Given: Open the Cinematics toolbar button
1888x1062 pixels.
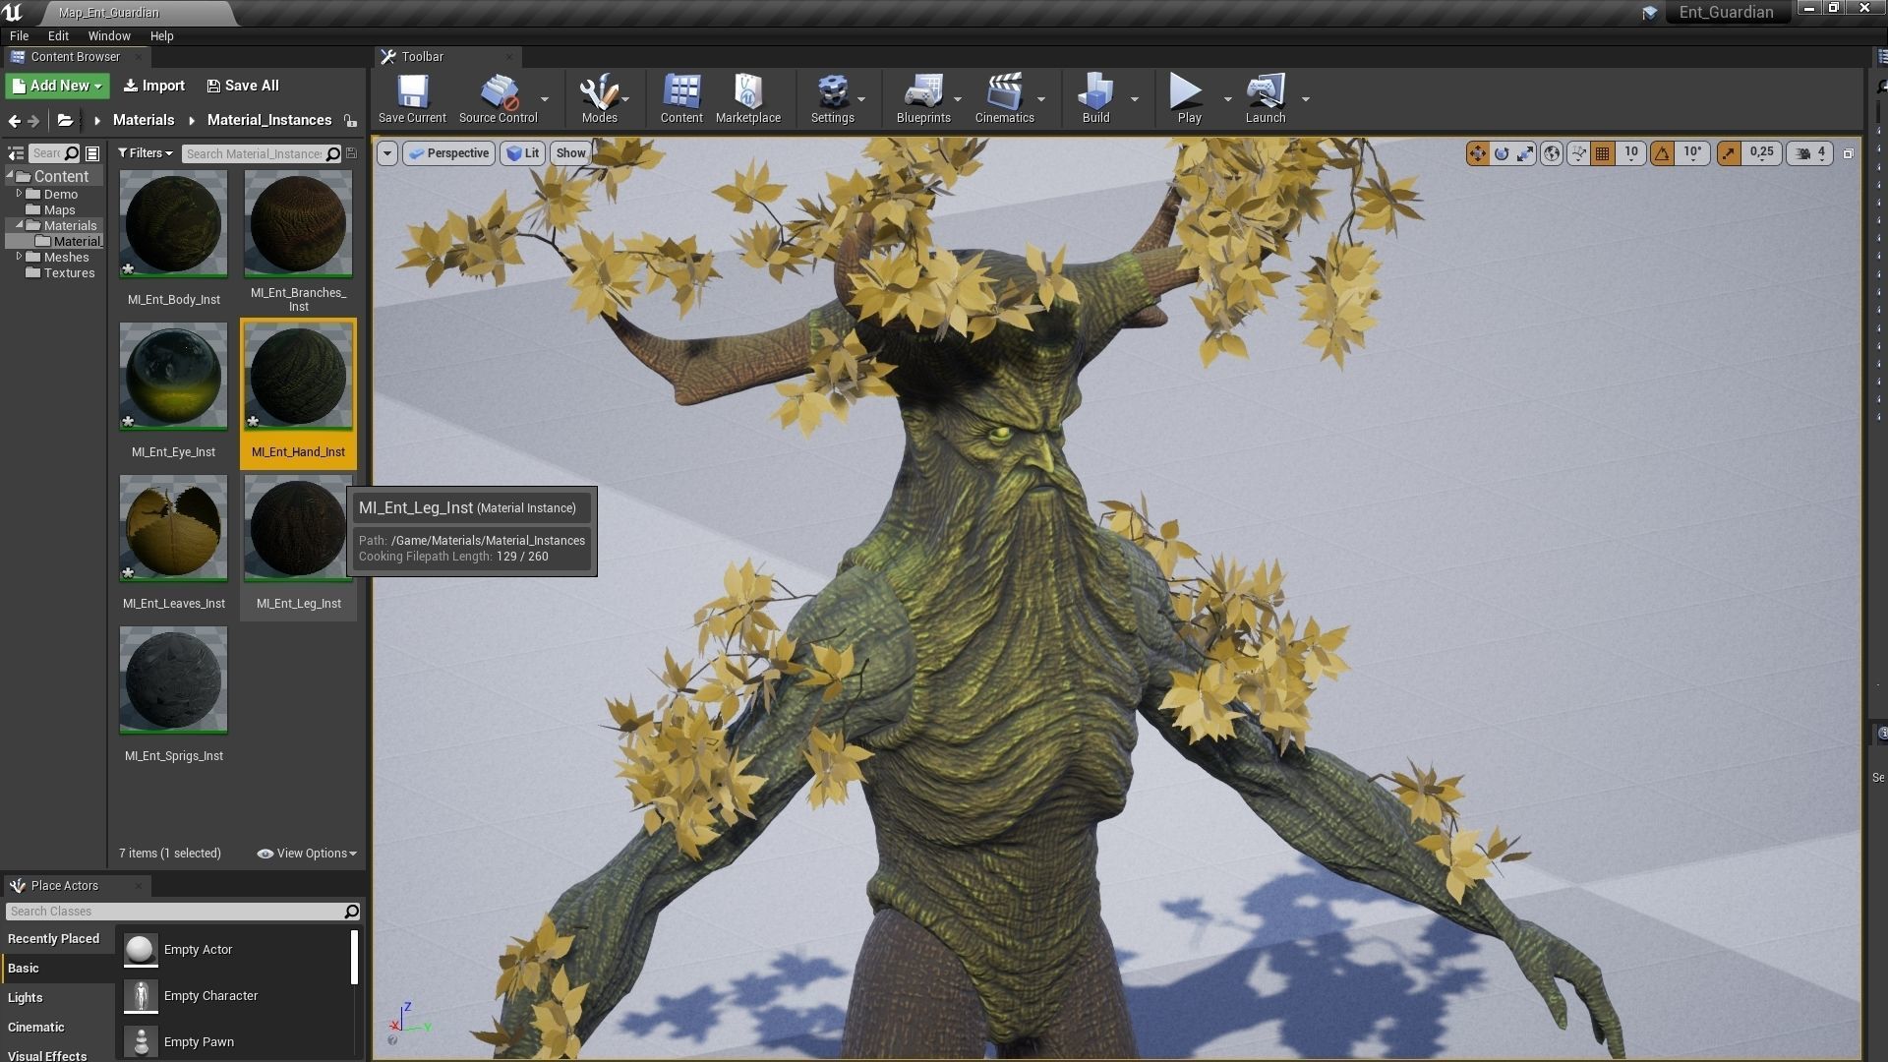Looking at the screenshot, I should [x=1004, y=98].
